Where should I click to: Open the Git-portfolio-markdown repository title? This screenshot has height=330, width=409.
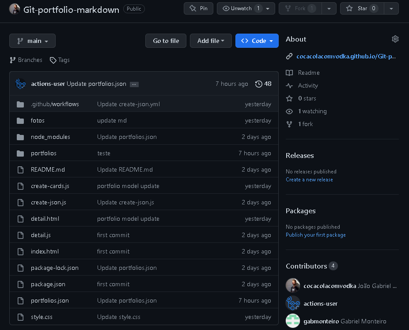pyautogui.click(x=71, y=10)
